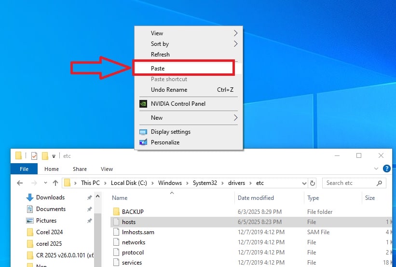Click the New folder quick access icon
Screen dimensions: 396x267
(45, 156)
